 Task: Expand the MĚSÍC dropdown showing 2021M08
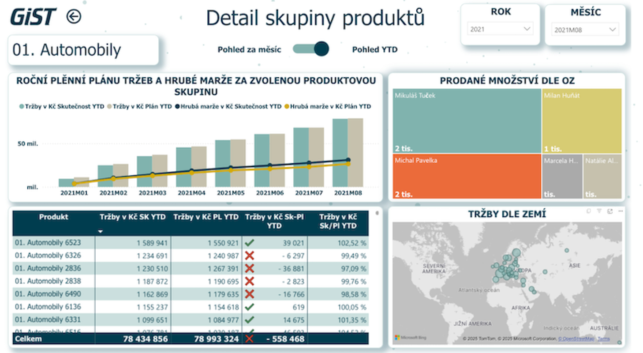click(585, 30)
